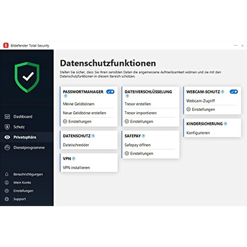Close the Bitdefender window
The image size is (247, 247).
click(x=242, y=46)
